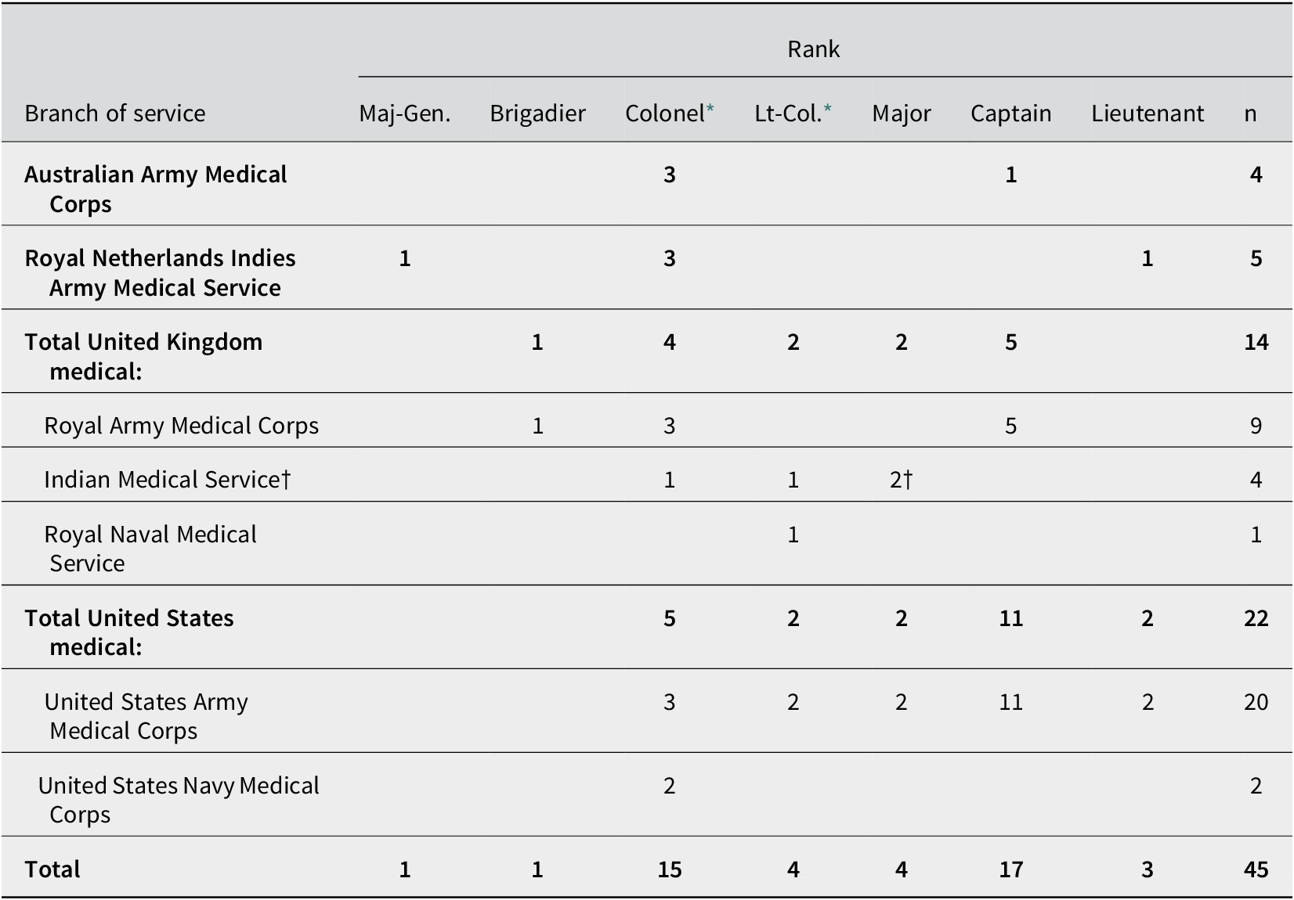Click the United States Navy Medical Corps label
The width and height of the screenshot is (1294, 900).
tap(179, 799)
